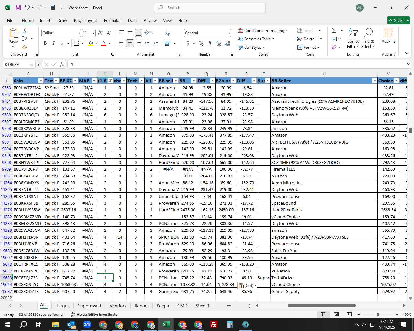Click the Fill Color bucket swatch
This screenshot has height=331, width=414.
(x=91, y=43)
